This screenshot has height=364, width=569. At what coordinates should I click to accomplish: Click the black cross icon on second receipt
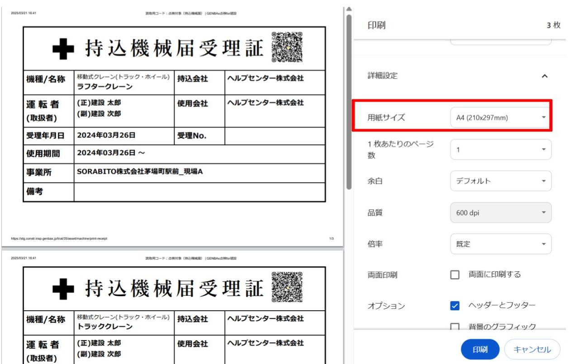coord(63,289)
